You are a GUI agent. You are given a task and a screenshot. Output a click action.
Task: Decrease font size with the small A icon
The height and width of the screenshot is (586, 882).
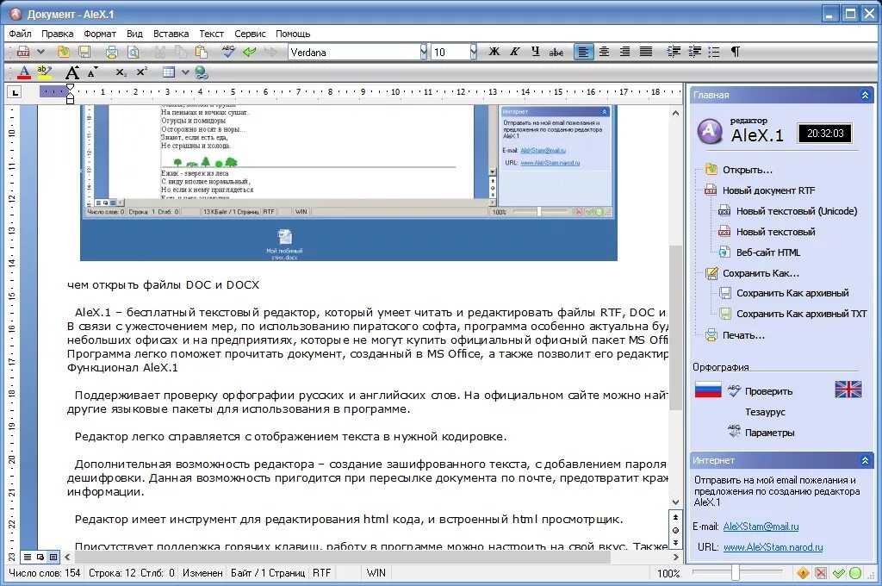point(92,72)
